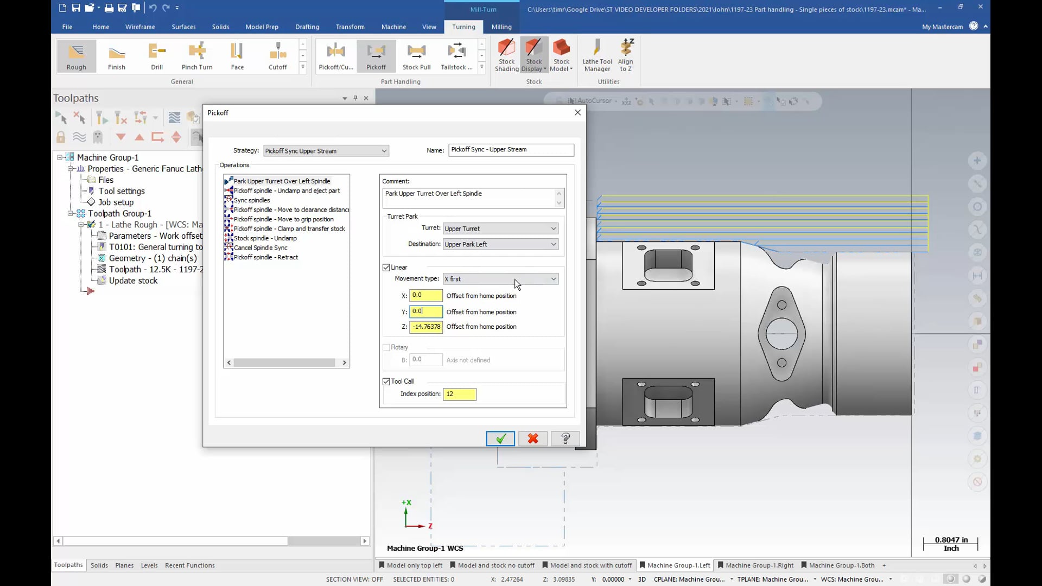This screenshot has width=1042, height=586.
Task: Toggle Stock Shading
Action: pos(506,55)
